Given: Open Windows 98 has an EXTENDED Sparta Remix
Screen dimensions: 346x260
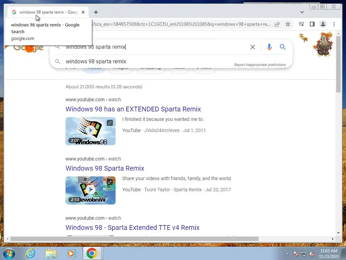Looking at the screenshot, I should click(x=133, y=109).
